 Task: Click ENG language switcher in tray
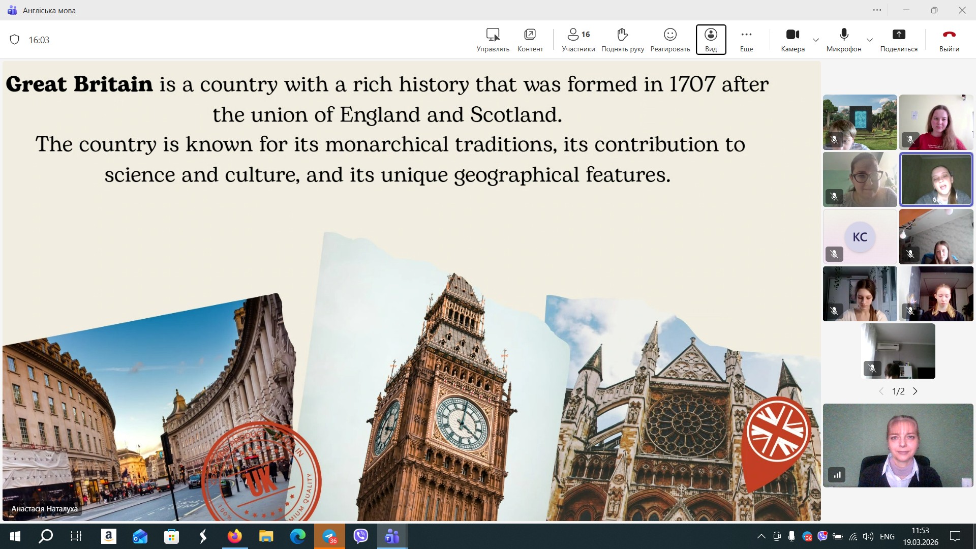coord(887,536)
